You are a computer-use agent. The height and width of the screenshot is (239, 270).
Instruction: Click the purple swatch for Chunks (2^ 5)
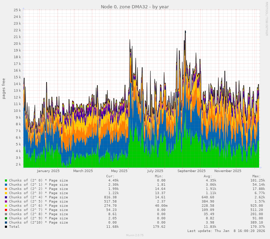[6, 202]
